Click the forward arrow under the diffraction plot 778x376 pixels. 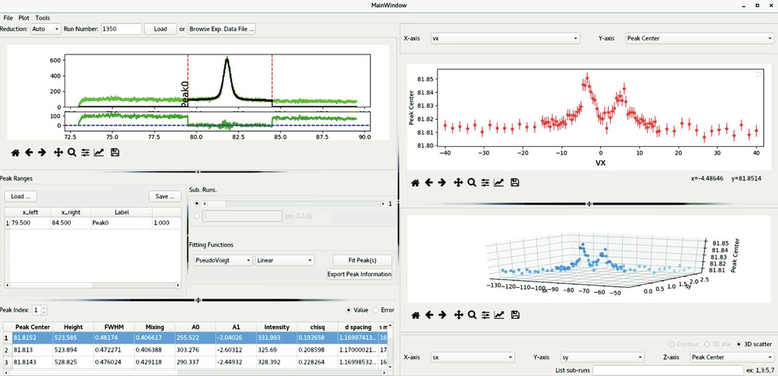tap(42, 153)
